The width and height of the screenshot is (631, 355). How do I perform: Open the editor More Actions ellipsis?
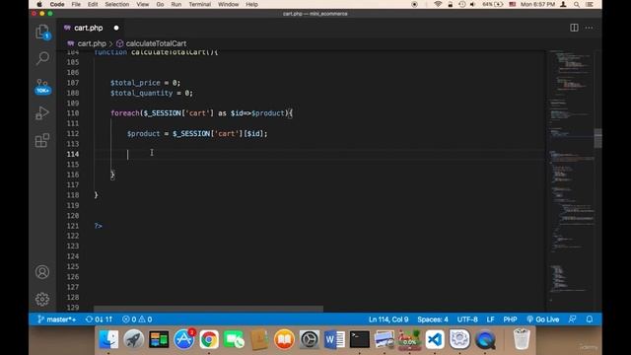(x=590, y=28)
